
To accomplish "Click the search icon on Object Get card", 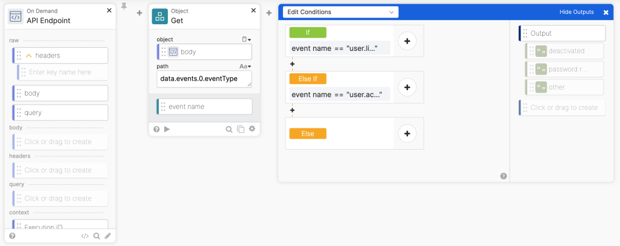I will 229,129.
